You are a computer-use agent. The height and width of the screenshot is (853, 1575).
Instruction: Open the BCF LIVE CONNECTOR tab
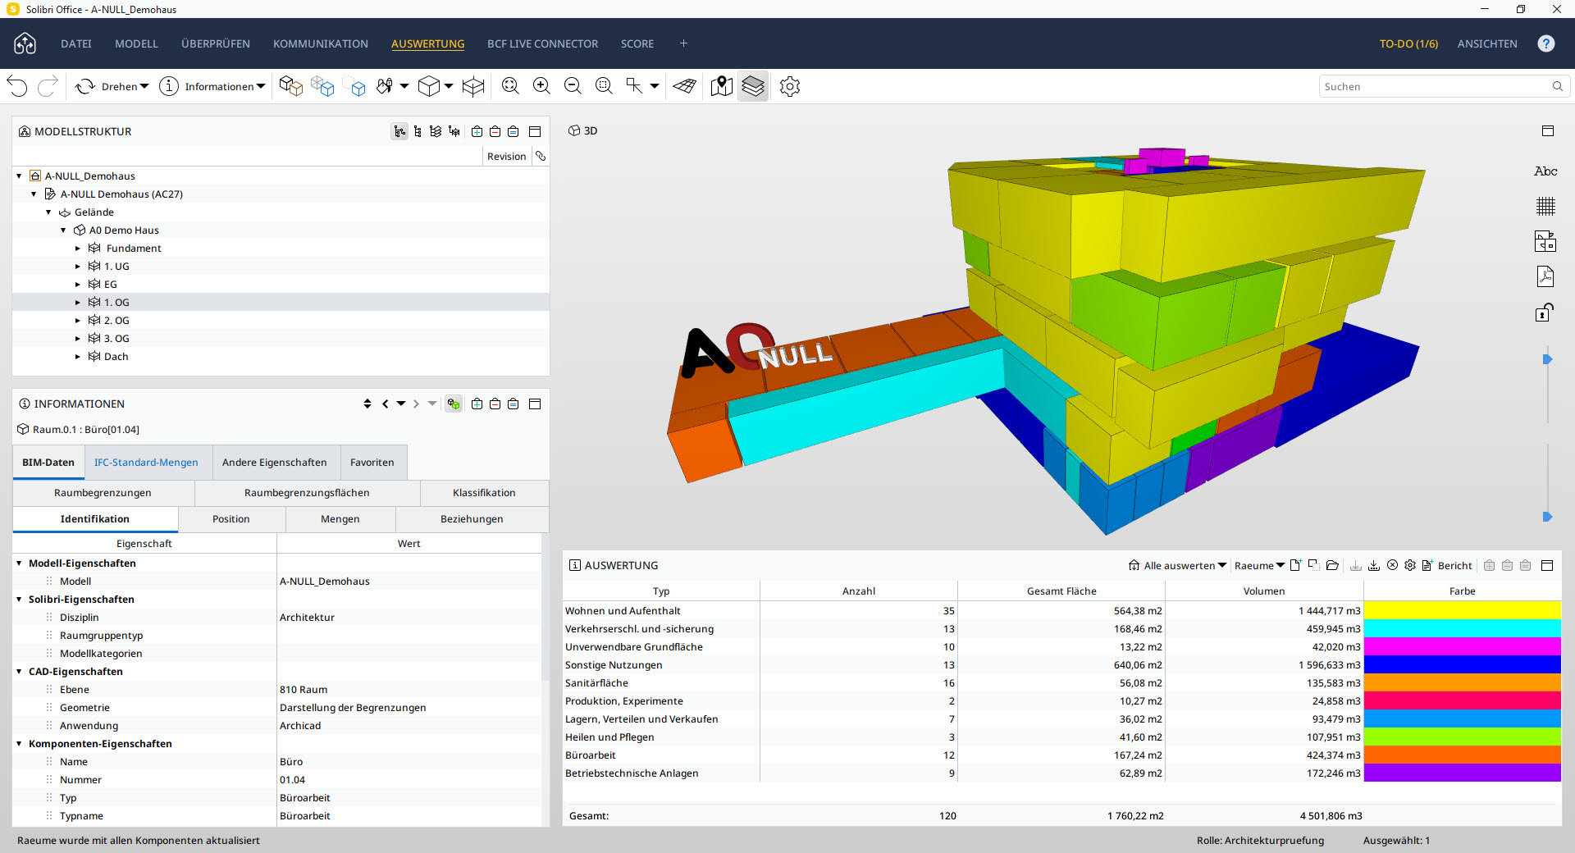[542, 43]
